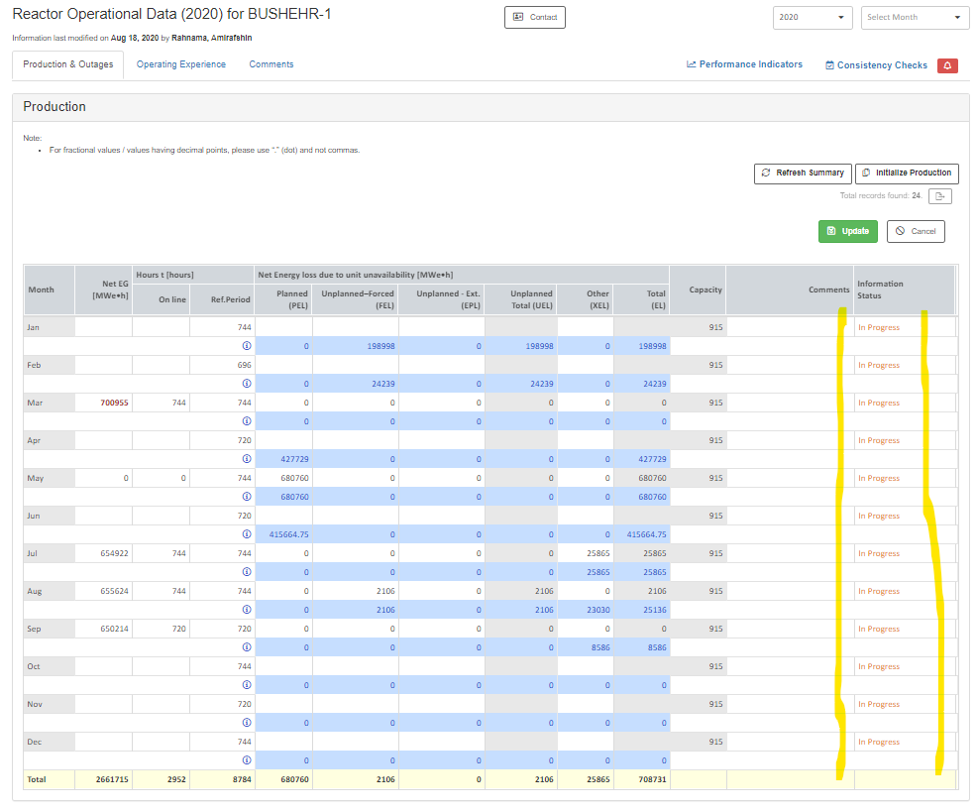Image resolution: width=977 pixels, height=812 pixels.
Task: Click Aug In Progress status
Action: click(879, 591)
